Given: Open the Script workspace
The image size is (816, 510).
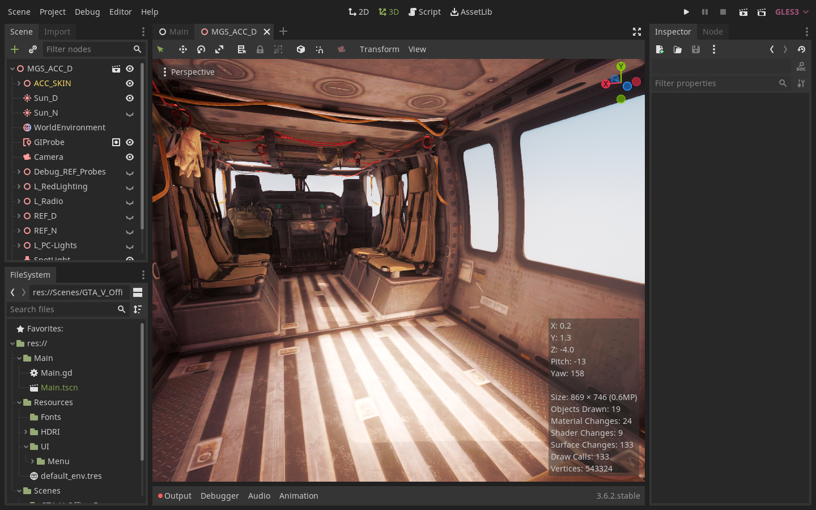Looking at the screenshot, I should [x=425, y=12].
